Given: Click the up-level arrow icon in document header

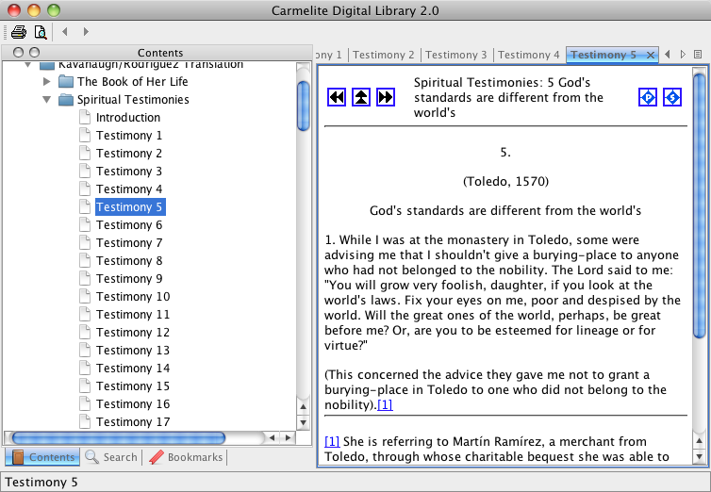Looking at the screenshot, I should click(361, 97).
